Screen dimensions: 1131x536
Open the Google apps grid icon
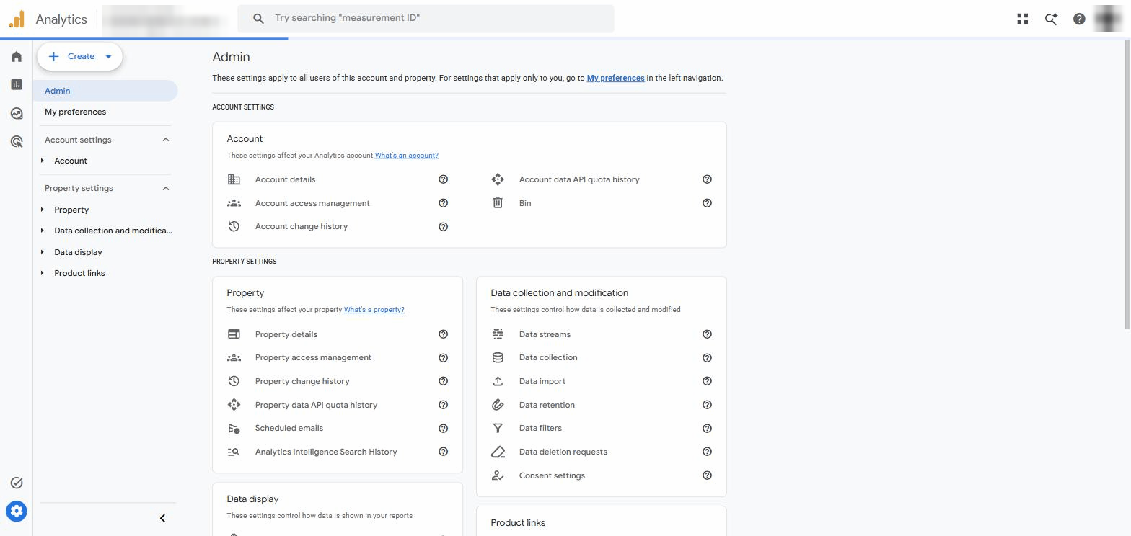(1022, 19)
